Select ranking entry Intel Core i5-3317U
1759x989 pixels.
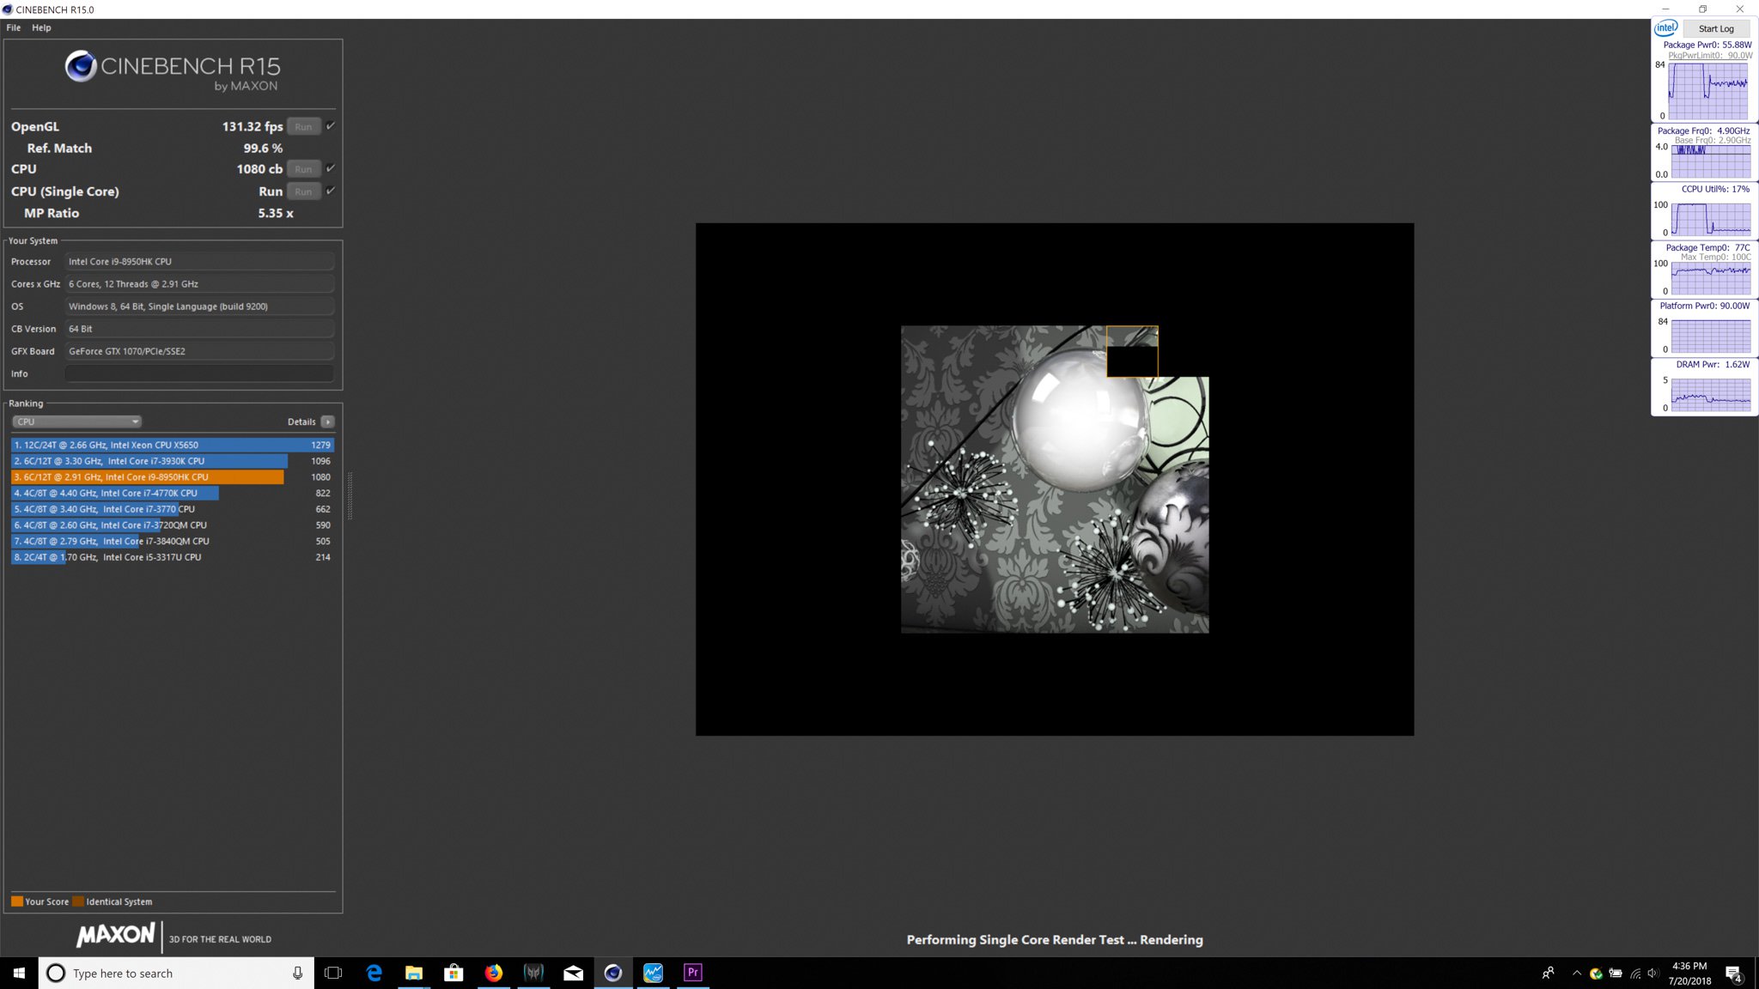173,557
